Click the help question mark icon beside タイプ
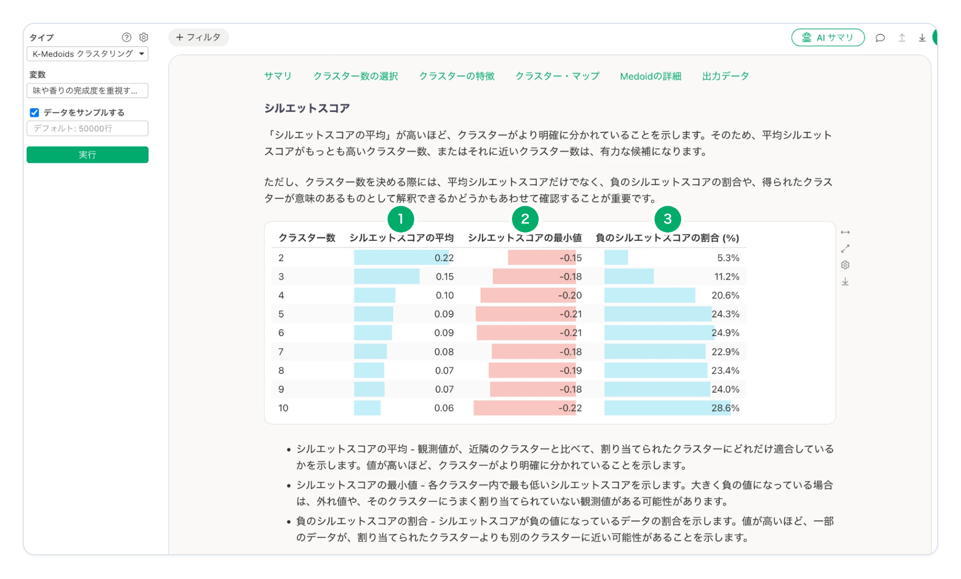 (126, 37)
